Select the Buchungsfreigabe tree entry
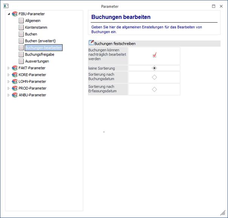The image size is (228, 218). pos(40,54)
